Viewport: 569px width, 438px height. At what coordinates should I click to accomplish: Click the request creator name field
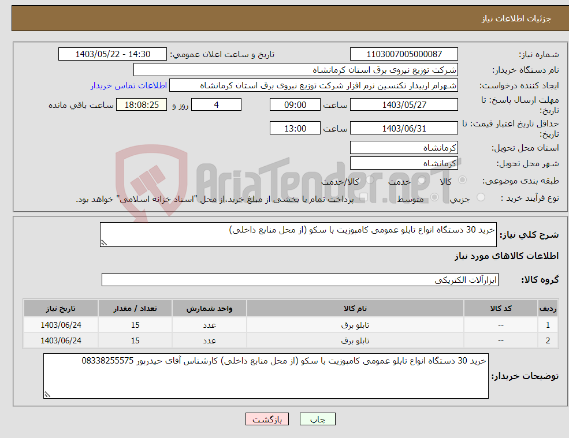click(x=314, y=85)
